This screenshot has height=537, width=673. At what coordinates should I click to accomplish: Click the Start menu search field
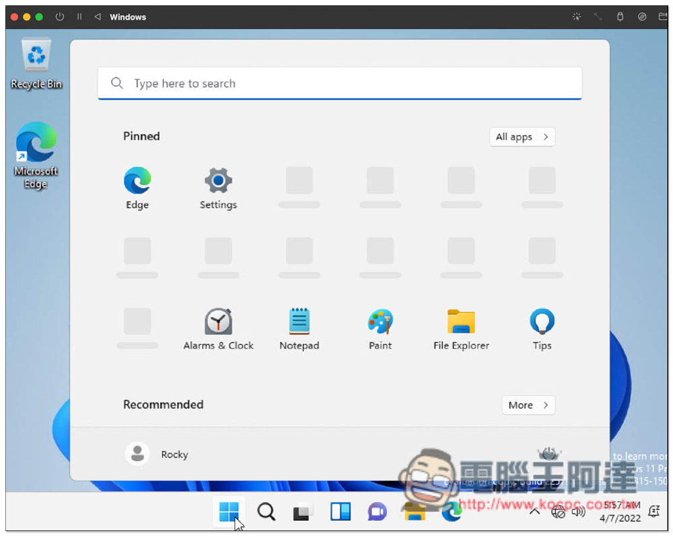339,83
